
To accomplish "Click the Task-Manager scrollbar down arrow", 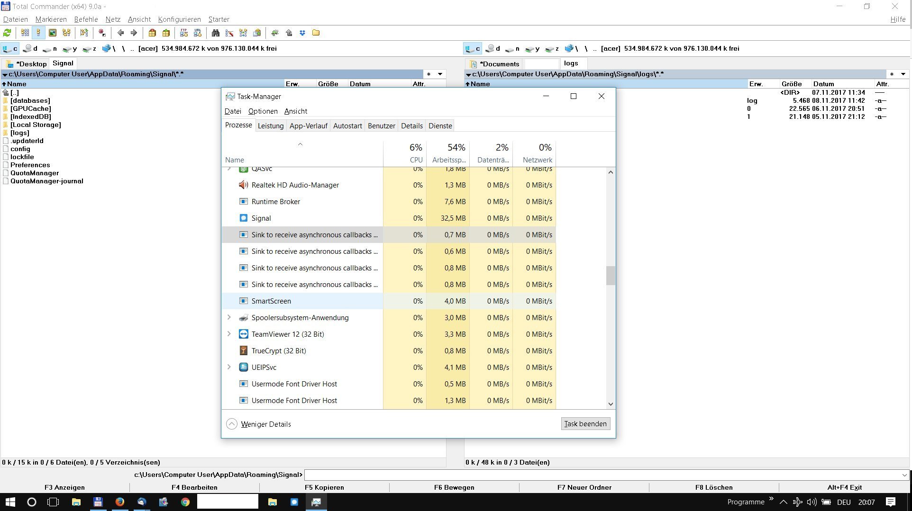I will click(611, 404).
